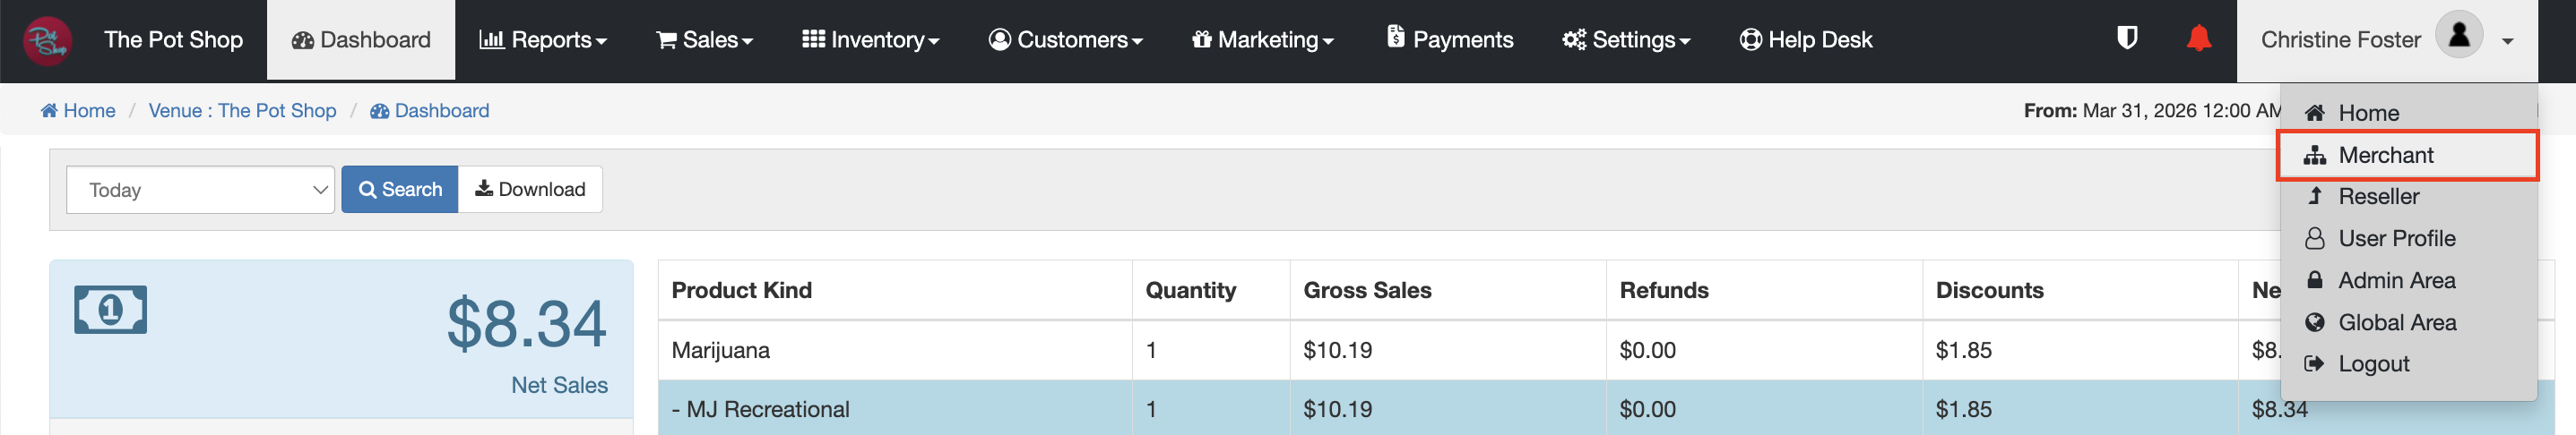
Task: Click the shield icon in navbar
Action: click(x=2127, y=38)
